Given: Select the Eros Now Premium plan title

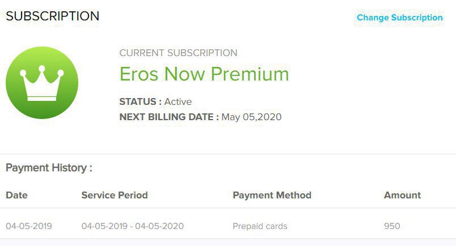Looking at the screenshot, I should 204,74.
